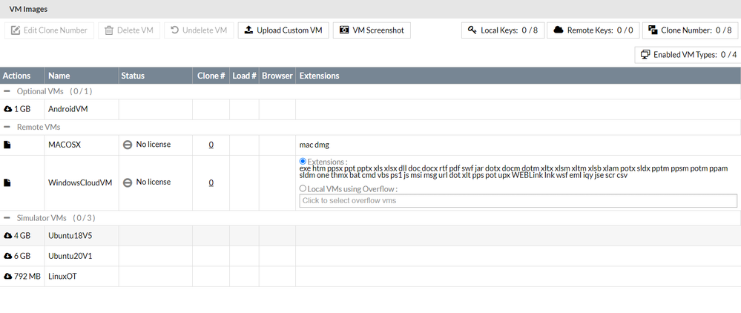Screen dimensions: 741x313
Task: Click the overflow VMs selection field
Action: point(518,201)
